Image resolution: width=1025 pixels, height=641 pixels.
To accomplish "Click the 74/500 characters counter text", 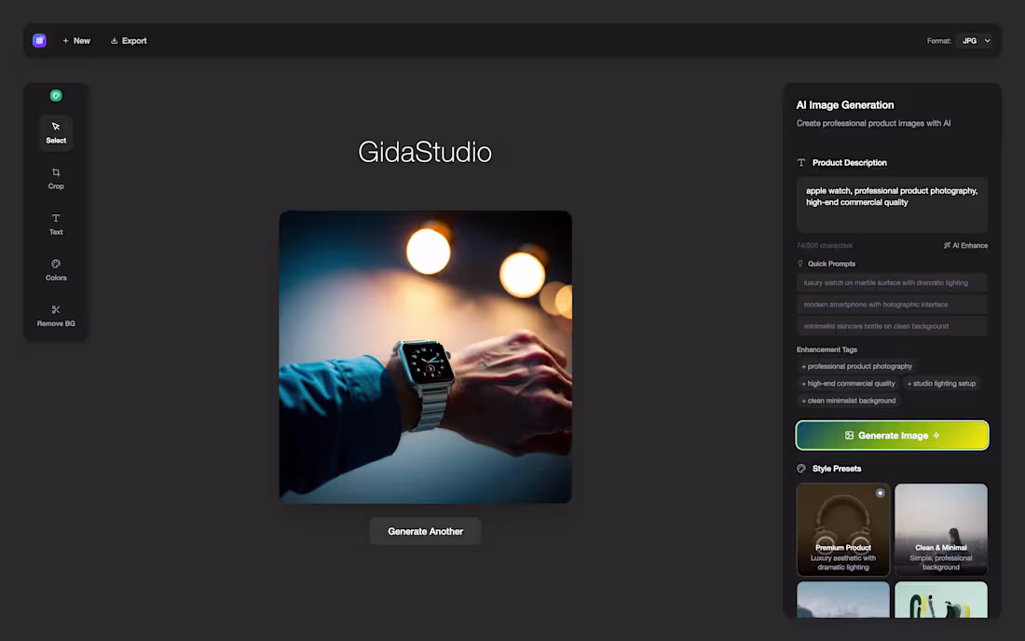I will click(825, 246).
